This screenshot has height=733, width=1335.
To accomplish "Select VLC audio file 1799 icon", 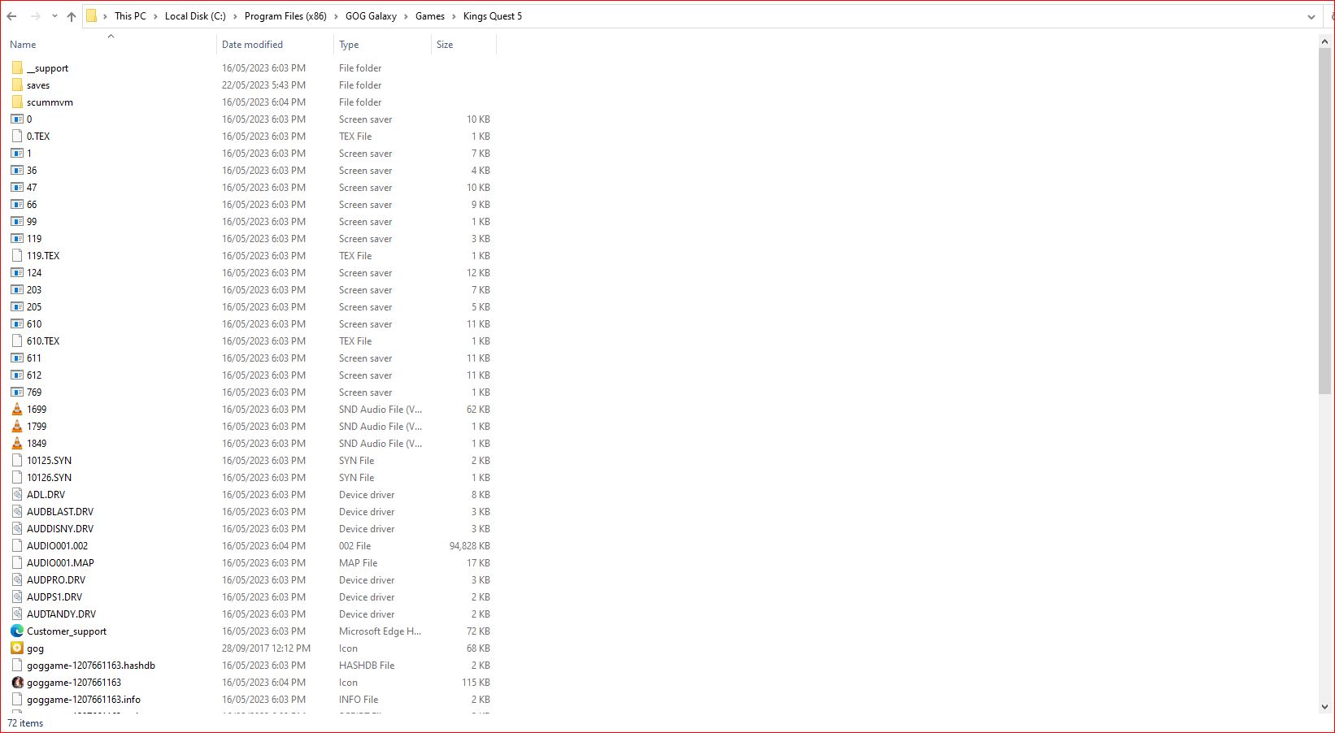I will (x=17, y=427).
